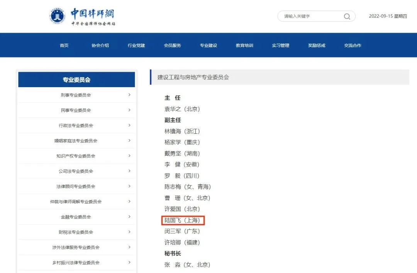
Task: Open the 仲裁与律师调解专业委员会 link
Action: point(76,202)
